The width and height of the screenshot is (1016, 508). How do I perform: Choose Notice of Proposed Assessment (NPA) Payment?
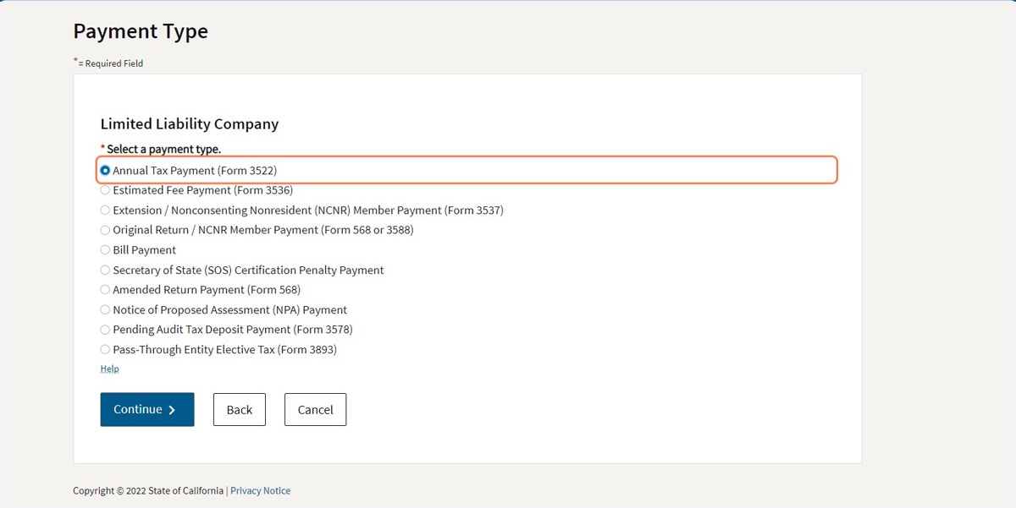105,310
